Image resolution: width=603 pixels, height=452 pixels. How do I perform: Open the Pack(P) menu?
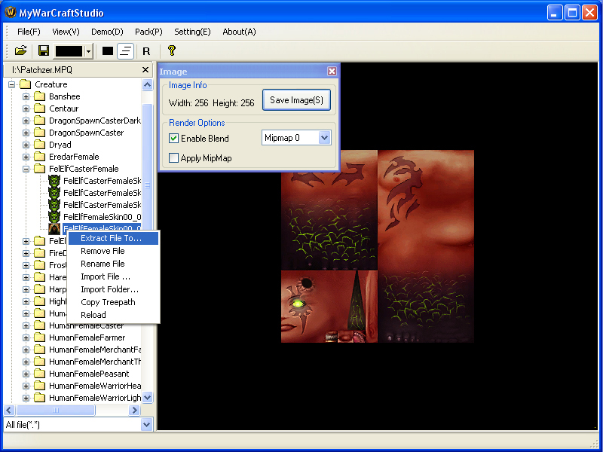click(148, 32)
